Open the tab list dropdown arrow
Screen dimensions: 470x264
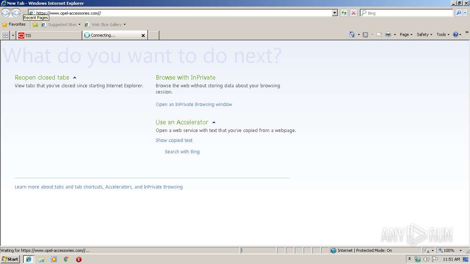pos(13,35)
